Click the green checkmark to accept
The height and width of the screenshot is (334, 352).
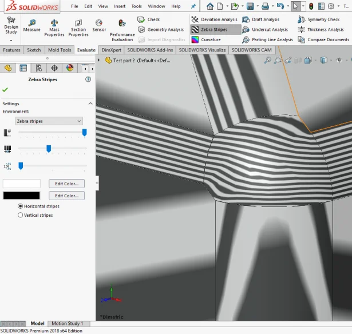[5, 90]
